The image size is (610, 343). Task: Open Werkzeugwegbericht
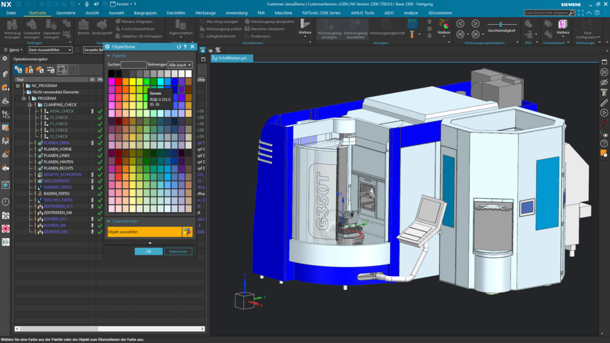click(x=387, y=27)
